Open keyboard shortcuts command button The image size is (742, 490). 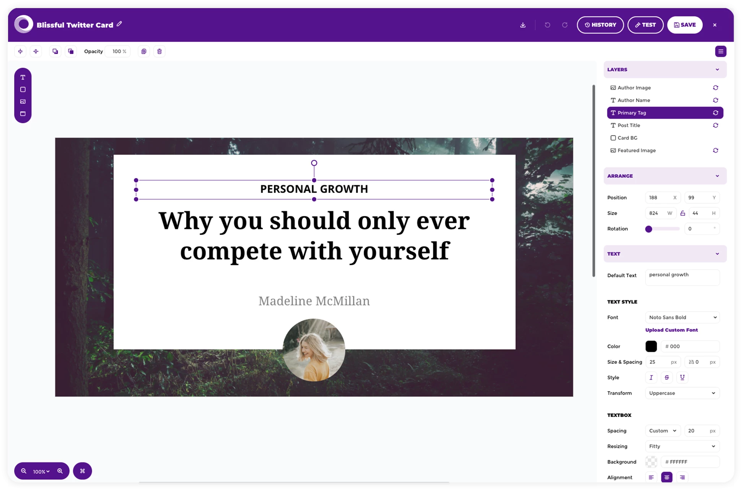tap(82, 471)
